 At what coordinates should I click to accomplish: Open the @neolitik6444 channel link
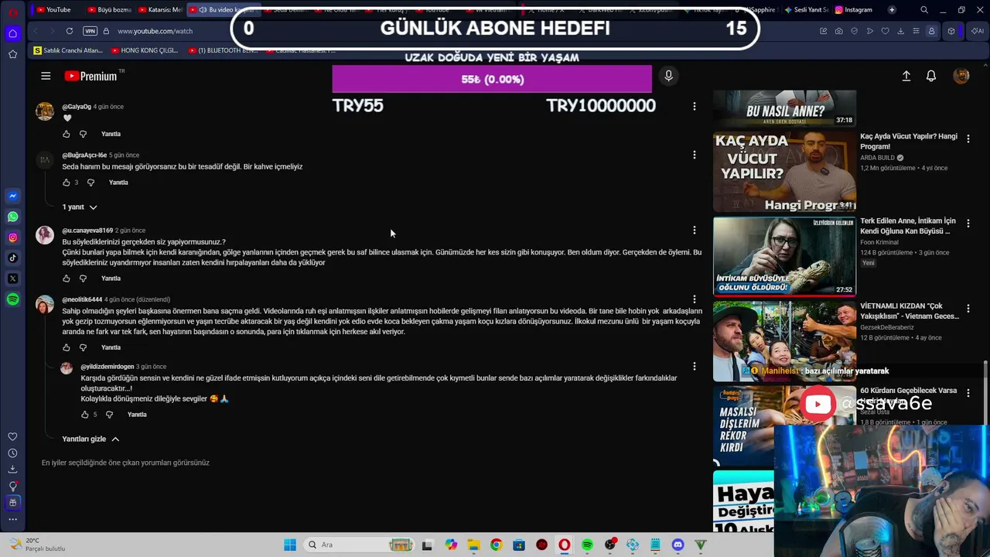[82, 299]
